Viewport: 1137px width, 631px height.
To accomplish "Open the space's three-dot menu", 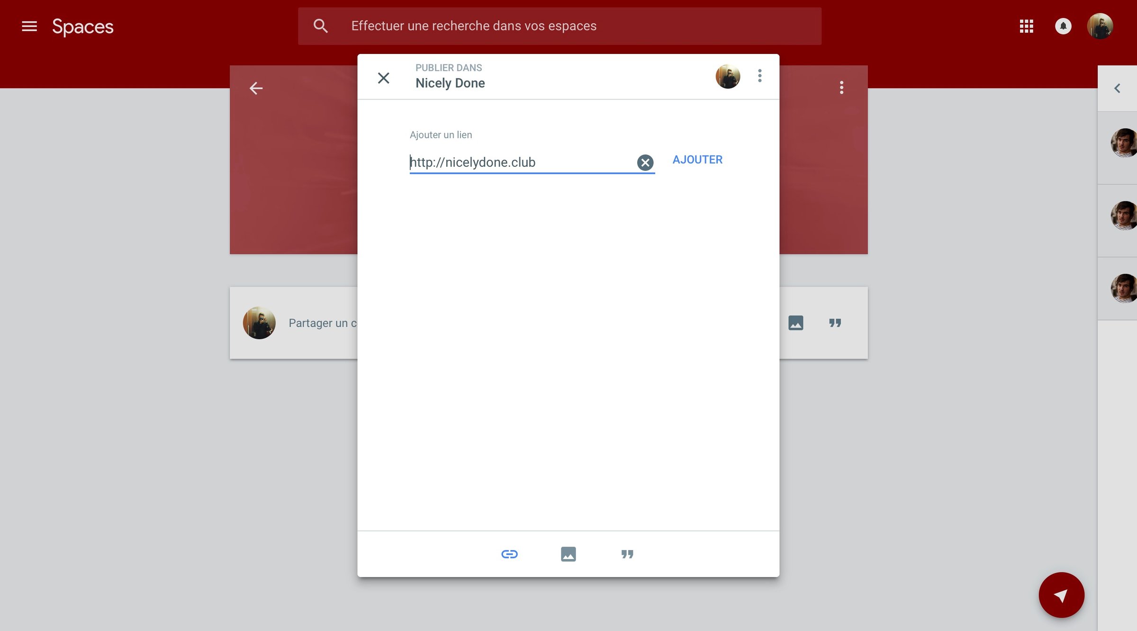I will pos(841,88).
